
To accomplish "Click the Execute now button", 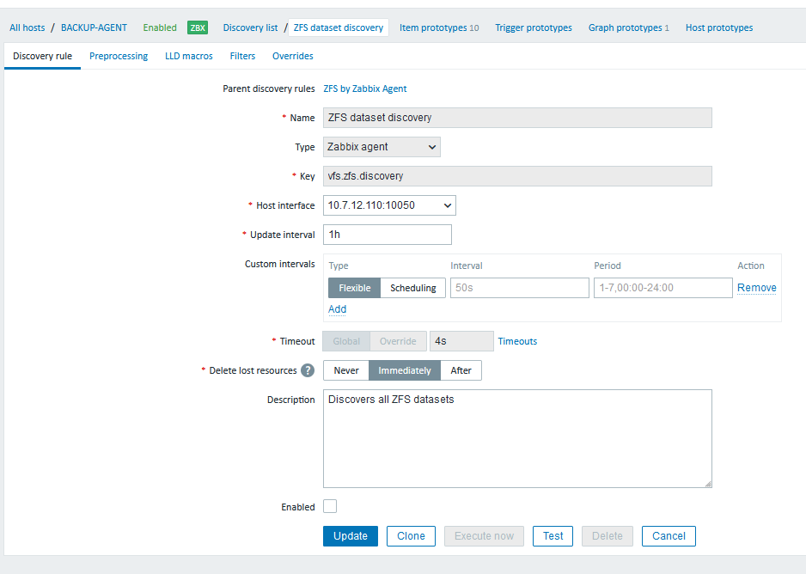I will tap(485, 536).
